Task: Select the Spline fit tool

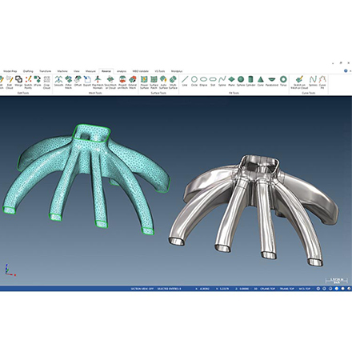Action: pos(222,81)
